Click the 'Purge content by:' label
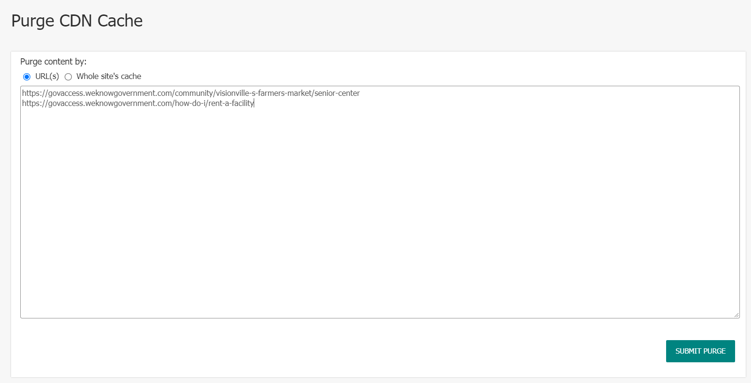 pyautogui.click(x=54, y=62)
